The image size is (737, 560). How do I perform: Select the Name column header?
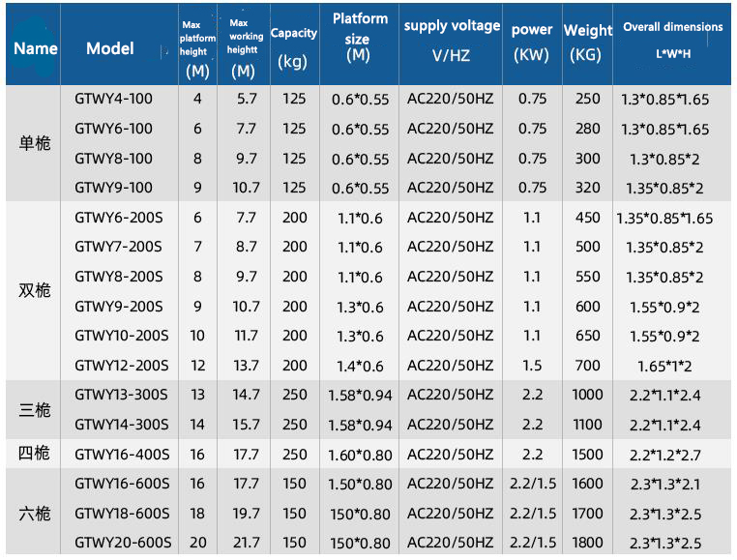click(x=35, y=48)
